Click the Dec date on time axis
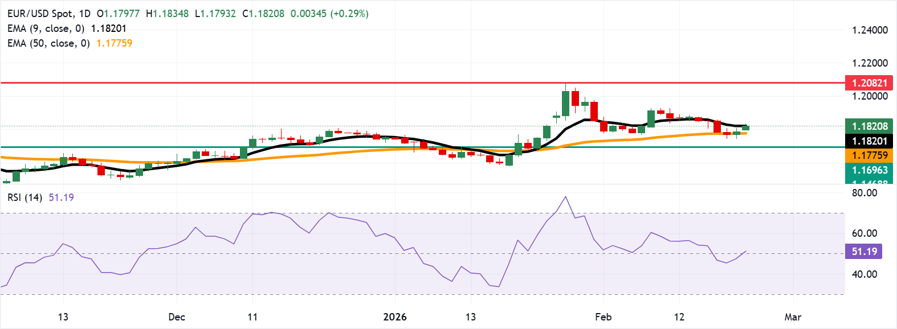This screenshot has width=897, height=329. (x=177, y=317)
